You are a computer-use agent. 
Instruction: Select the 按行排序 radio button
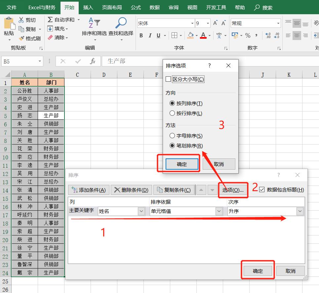172,113
